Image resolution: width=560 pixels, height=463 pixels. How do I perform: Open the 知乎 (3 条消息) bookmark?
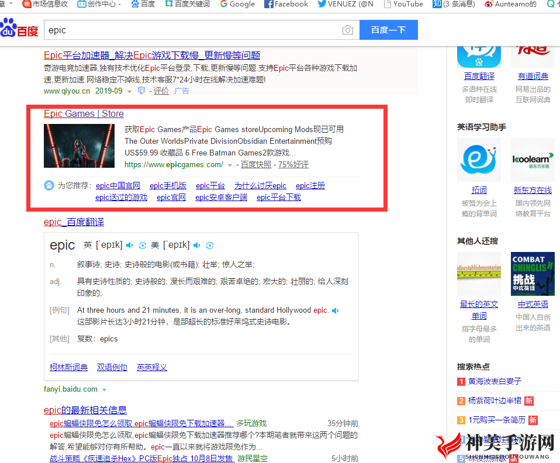(x=454, y=4)
